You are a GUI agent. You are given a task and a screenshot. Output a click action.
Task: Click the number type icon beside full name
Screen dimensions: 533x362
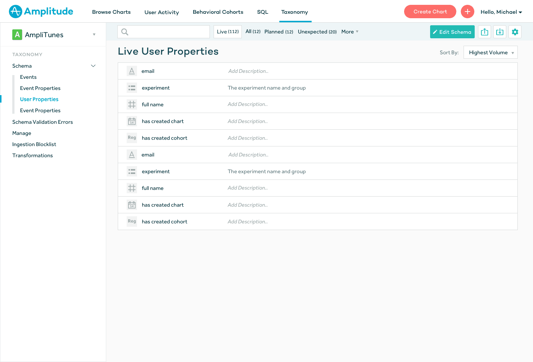pyautogui.click(x=132, y=104)
